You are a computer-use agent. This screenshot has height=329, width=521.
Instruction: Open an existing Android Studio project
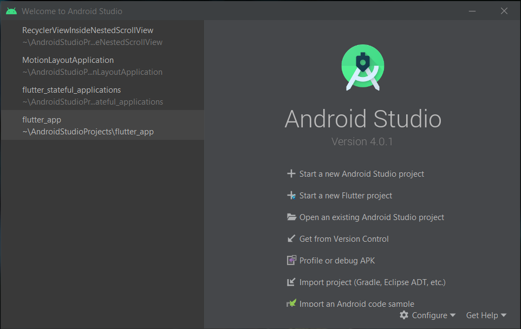(372, 217)
